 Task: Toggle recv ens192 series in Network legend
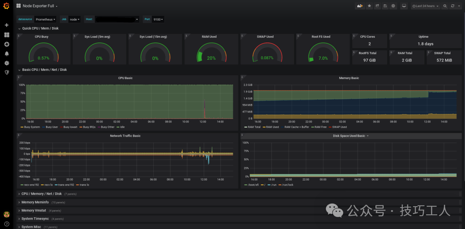(x=31, y=185)
